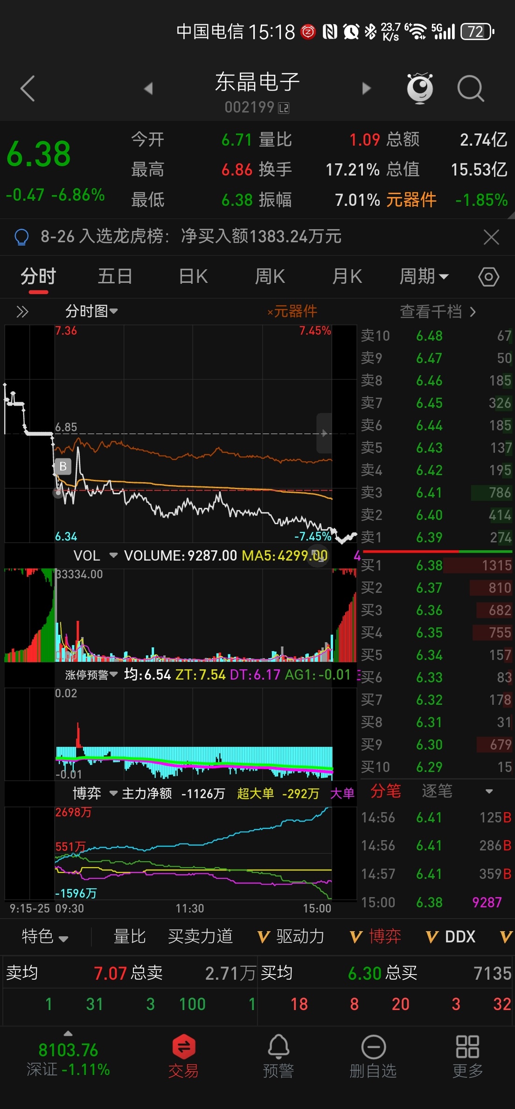
Task: Tap the 主力净额 -1126万 label
Action: pos(173,793)
